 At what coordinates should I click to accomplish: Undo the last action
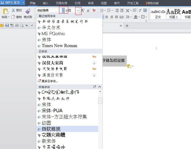[x=27, y=25]
